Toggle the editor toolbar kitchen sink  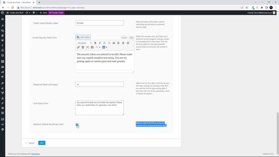pyautogui.click(x=92, y=48)
